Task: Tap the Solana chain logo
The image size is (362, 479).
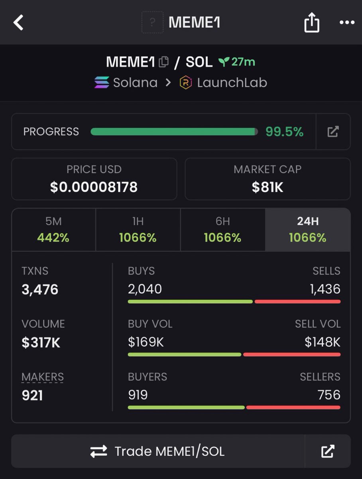Action: point(102,83)
